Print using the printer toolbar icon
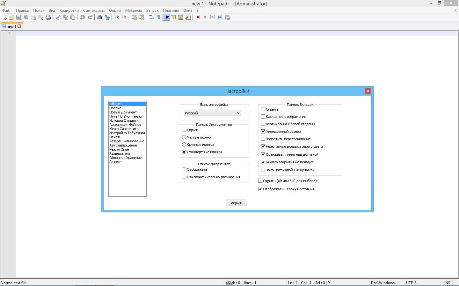Image resolution: width=459 pixels, height=286 pixels. pyautogui.click(x=48, y=17)
